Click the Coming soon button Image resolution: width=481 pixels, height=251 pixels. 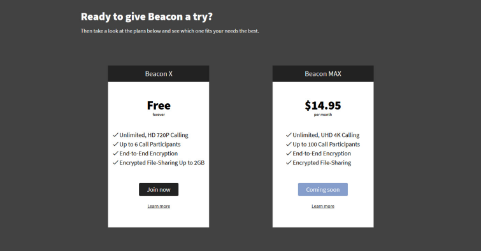pyautogui.click(x=323, y=190)
